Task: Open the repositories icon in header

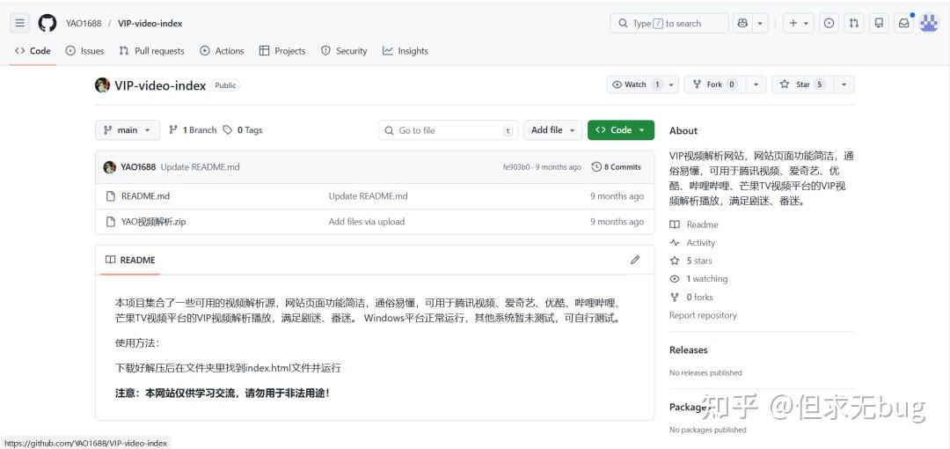Action: 879,23
